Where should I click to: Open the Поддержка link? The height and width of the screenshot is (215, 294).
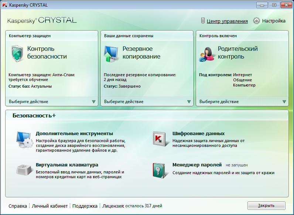[85, 206]
